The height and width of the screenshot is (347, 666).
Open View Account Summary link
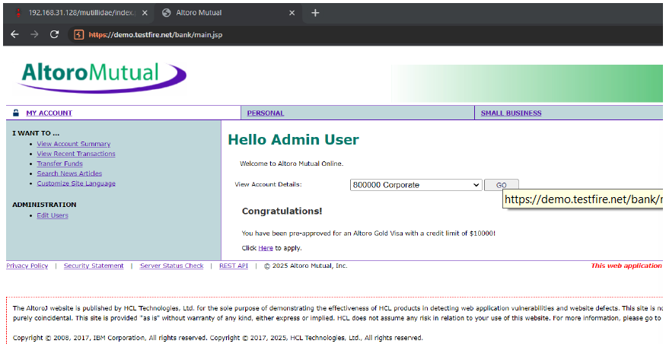(74, 144)
